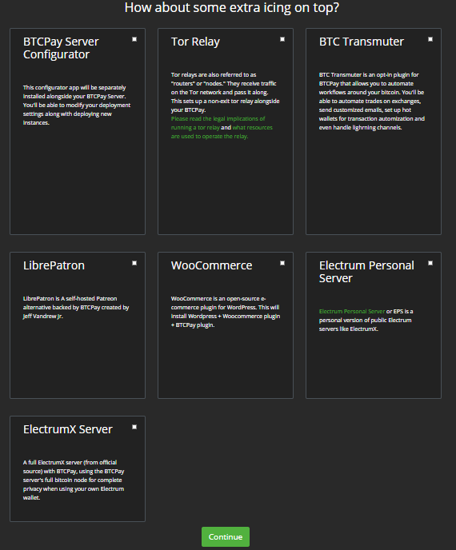
Task: Click the Tor Relay card heading
Action: [195, 42]
